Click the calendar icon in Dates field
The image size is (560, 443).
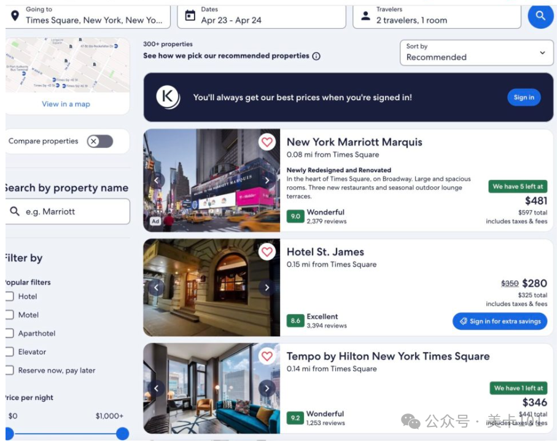coord(190,15)
